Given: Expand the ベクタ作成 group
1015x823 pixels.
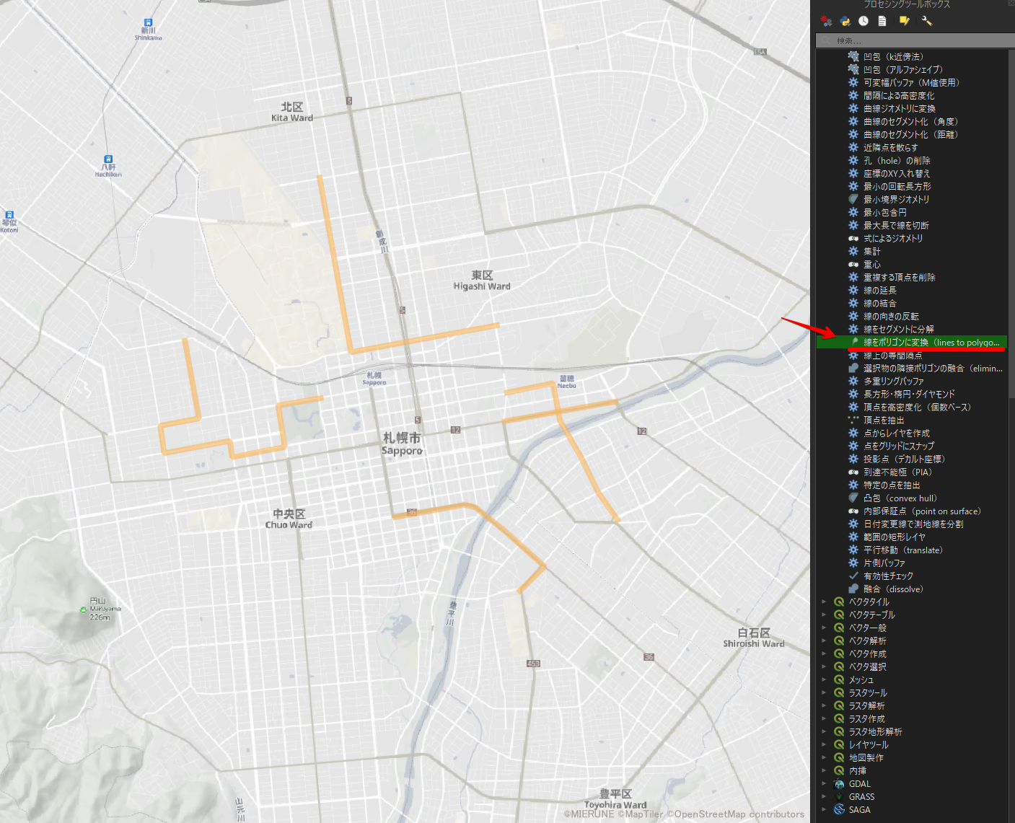Looking at the screenshot, I should (x=824, y=653).
